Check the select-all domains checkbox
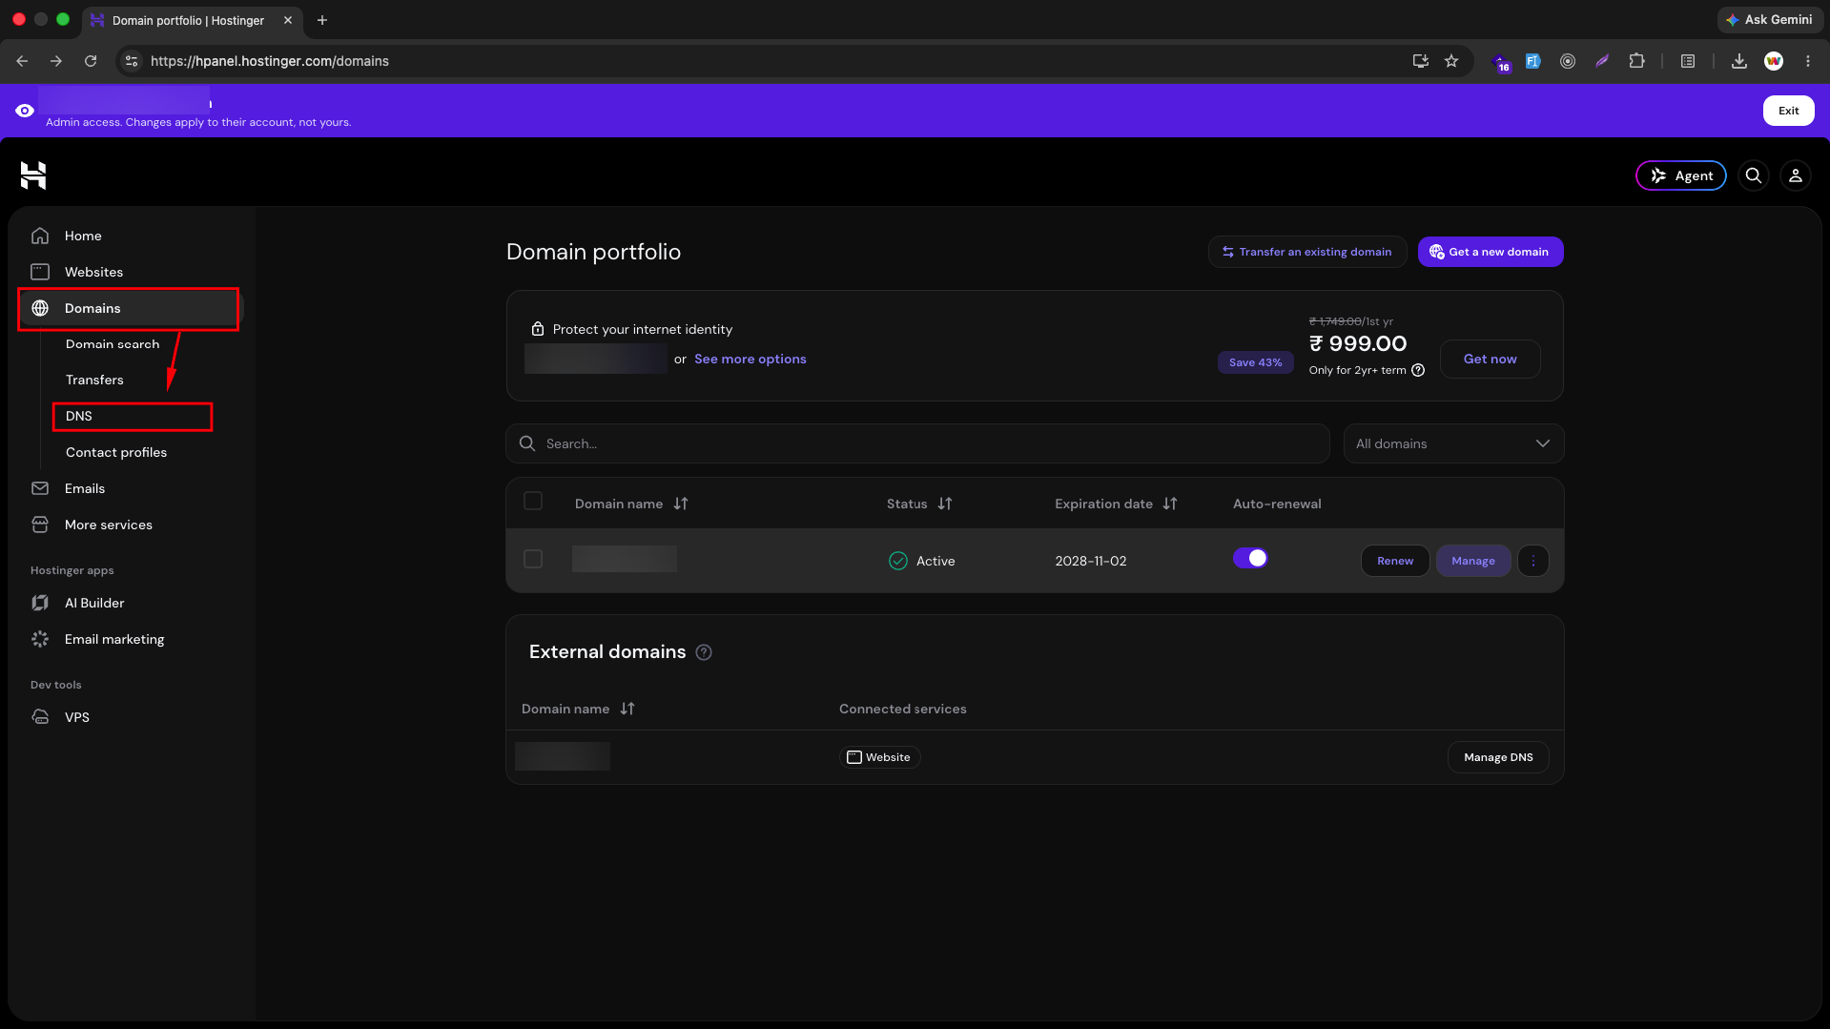The height and width of the screenshot is (1029, 1830). click(x=533, y=502)
